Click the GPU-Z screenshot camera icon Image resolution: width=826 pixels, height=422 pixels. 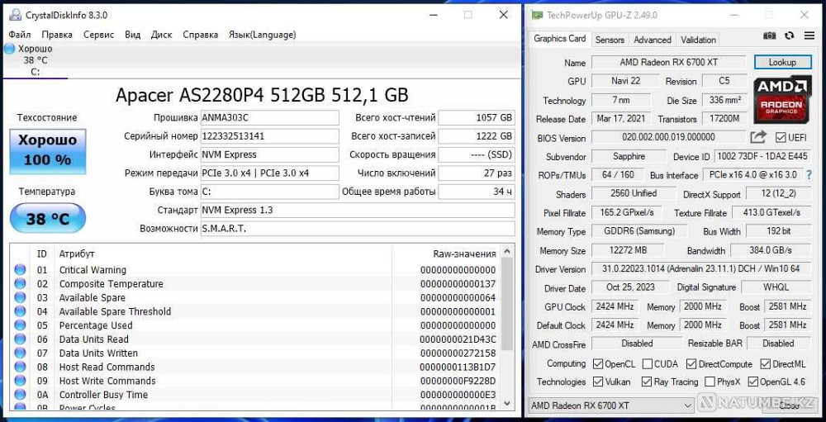(770, 36)
